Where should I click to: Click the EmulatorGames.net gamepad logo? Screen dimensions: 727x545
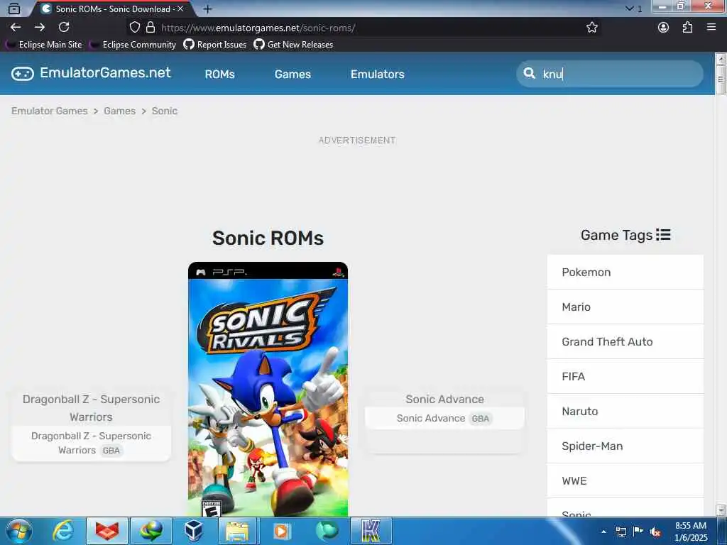(x=91, y=73)
